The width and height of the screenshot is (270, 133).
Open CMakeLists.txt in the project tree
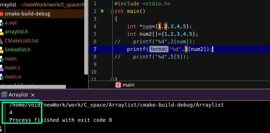coord(21,41)
